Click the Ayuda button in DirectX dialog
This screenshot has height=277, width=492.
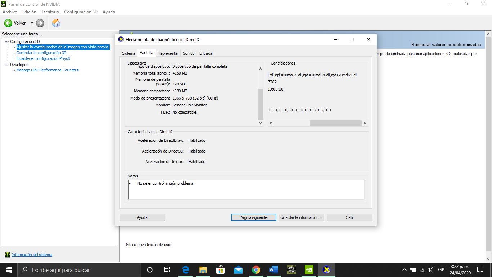(x=142, y=217)
